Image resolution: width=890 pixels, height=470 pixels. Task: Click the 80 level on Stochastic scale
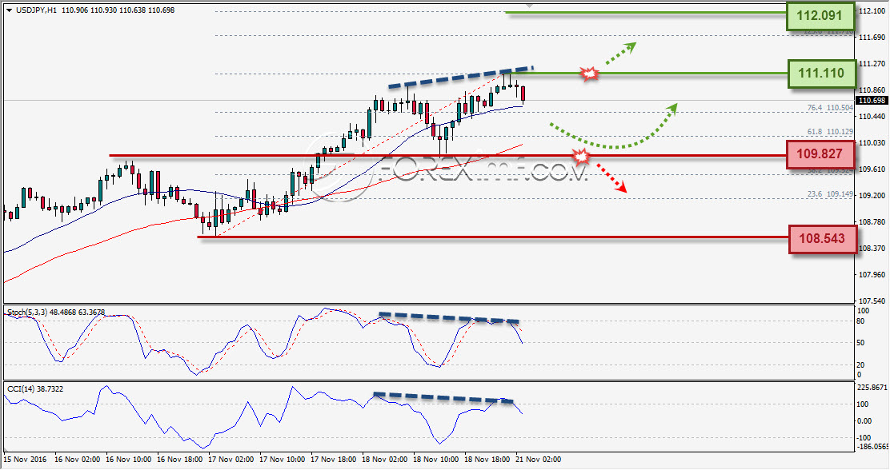point(860,321)
